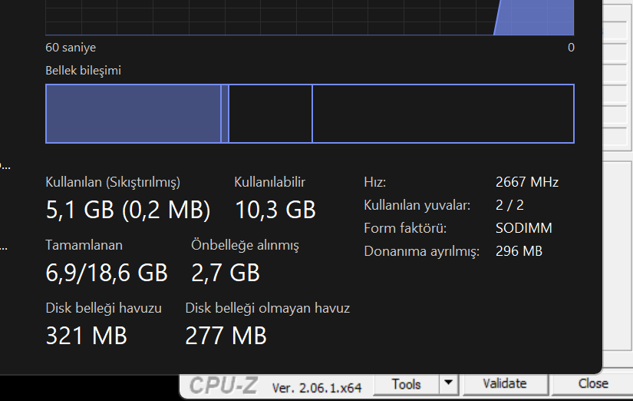This screenshot has width=633, height=401.
Task: Click the "60 saniye" graph label
Action: coord(71,48)
